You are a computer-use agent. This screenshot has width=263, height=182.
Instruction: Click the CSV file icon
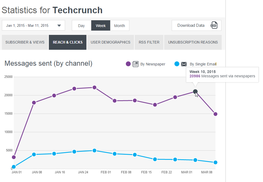(x=214, y=25)
